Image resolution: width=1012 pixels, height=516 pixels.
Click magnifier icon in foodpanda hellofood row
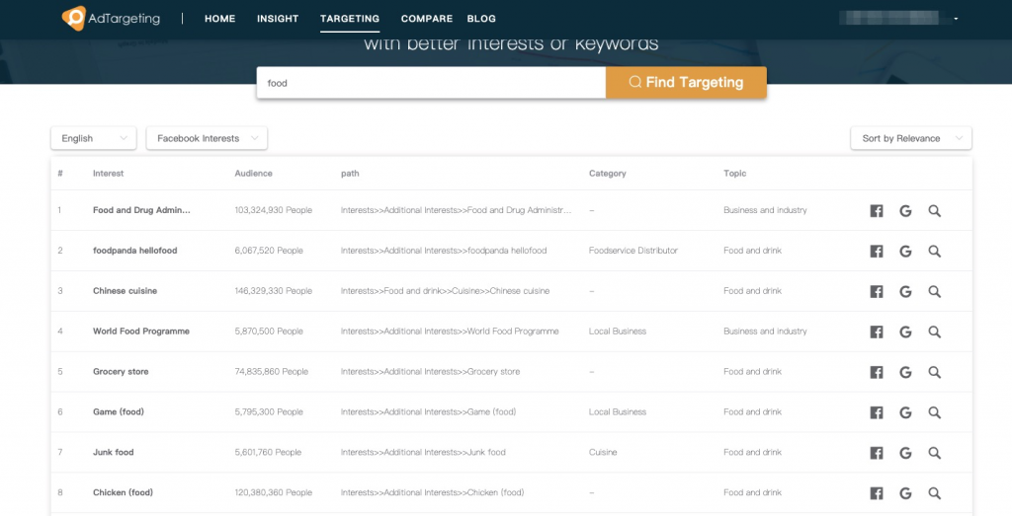935,252
